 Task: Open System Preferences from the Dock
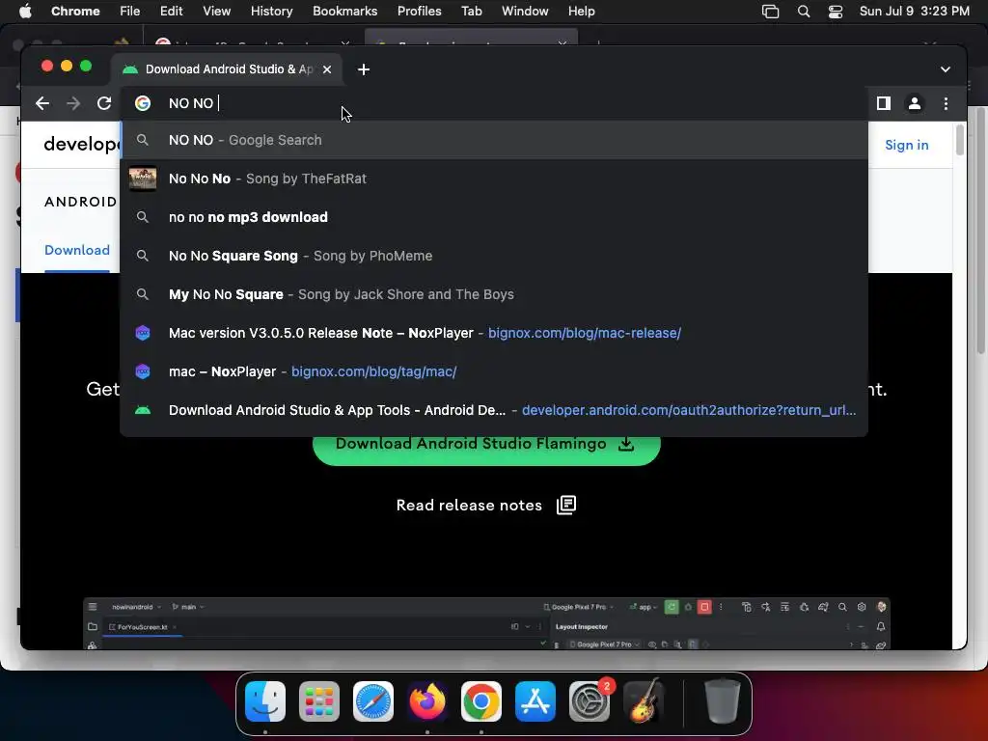[x=590, y=701]
